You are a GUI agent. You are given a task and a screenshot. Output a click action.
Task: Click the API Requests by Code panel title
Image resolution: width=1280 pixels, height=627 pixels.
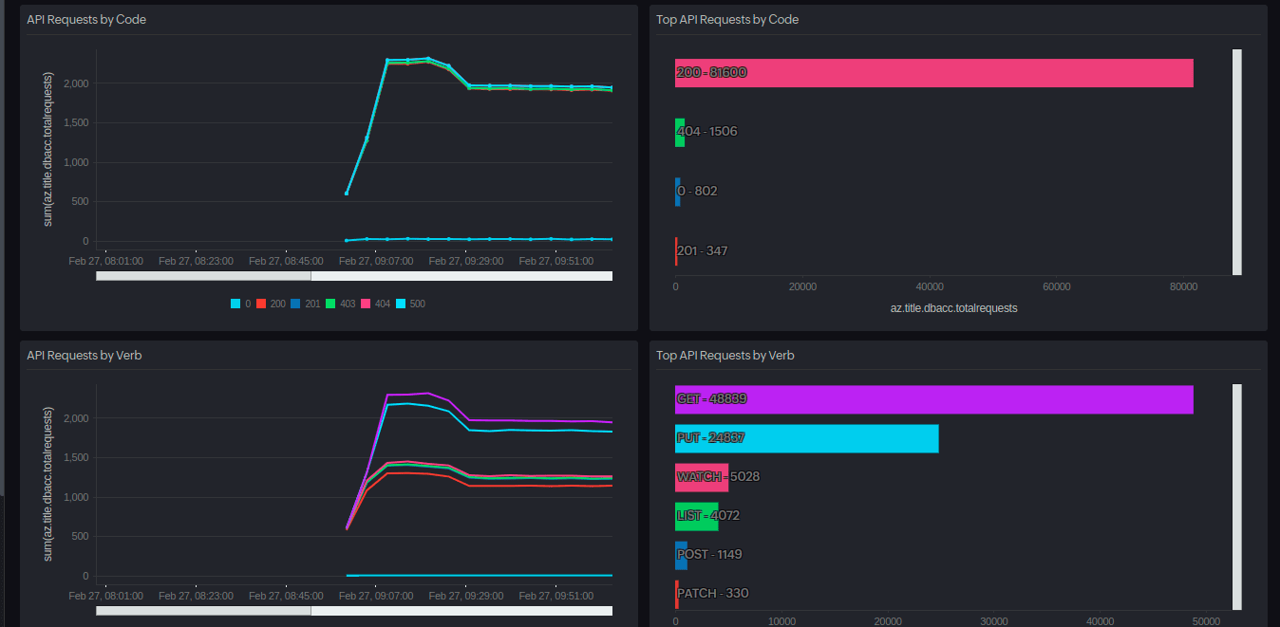(x=86, y=20)
